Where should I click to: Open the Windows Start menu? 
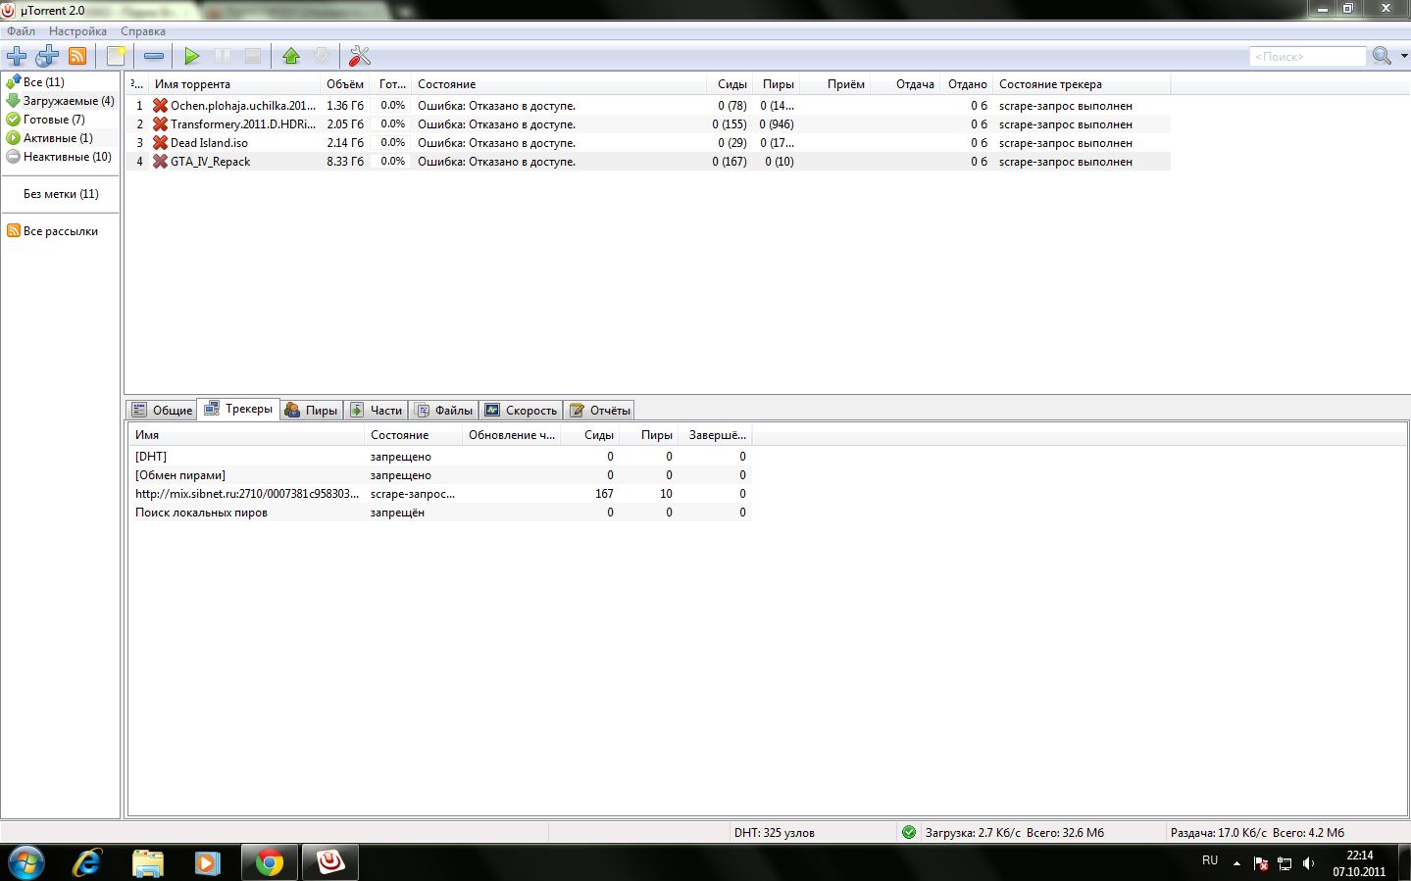coord(26,862)
